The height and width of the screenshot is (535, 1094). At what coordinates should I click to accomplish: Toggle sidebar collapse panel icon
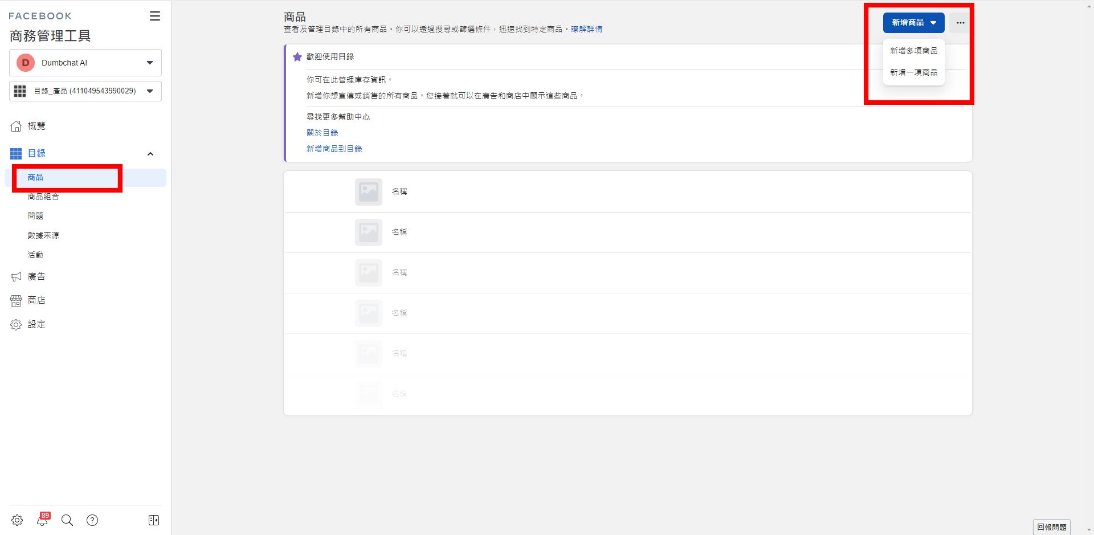point(154,520)
